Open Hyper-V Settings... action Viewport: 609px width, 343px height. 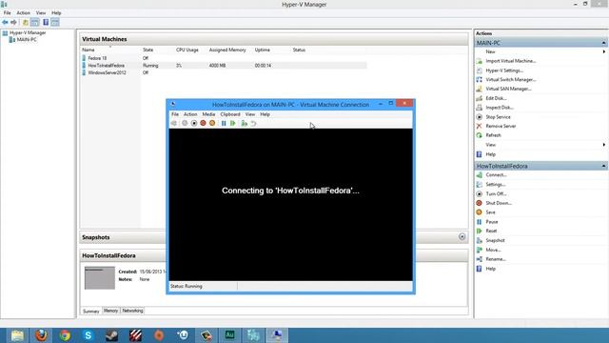(504, 71)
